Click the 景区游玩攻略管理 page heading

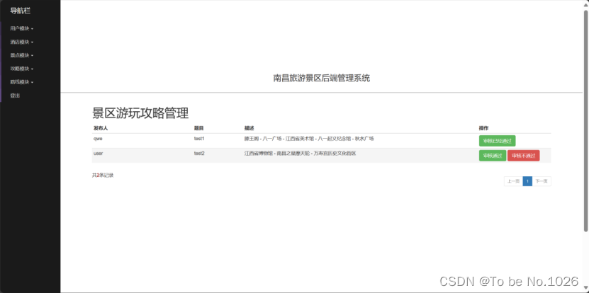tap(140, 113)
